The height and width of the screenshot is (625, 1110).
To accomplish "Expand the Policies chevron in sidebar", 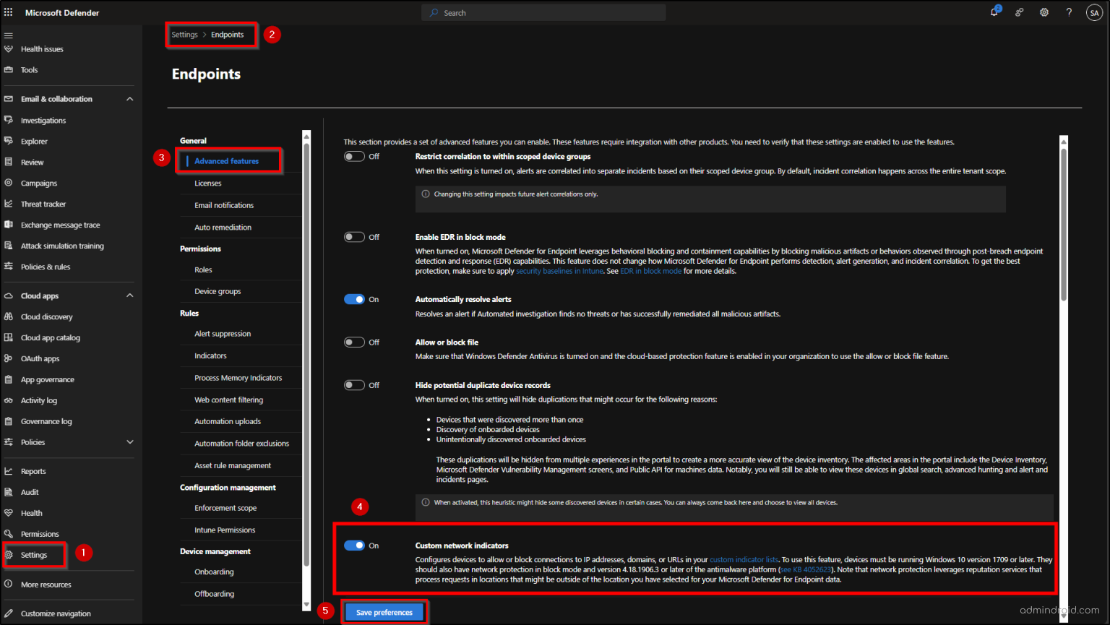I will pos(130,442).
